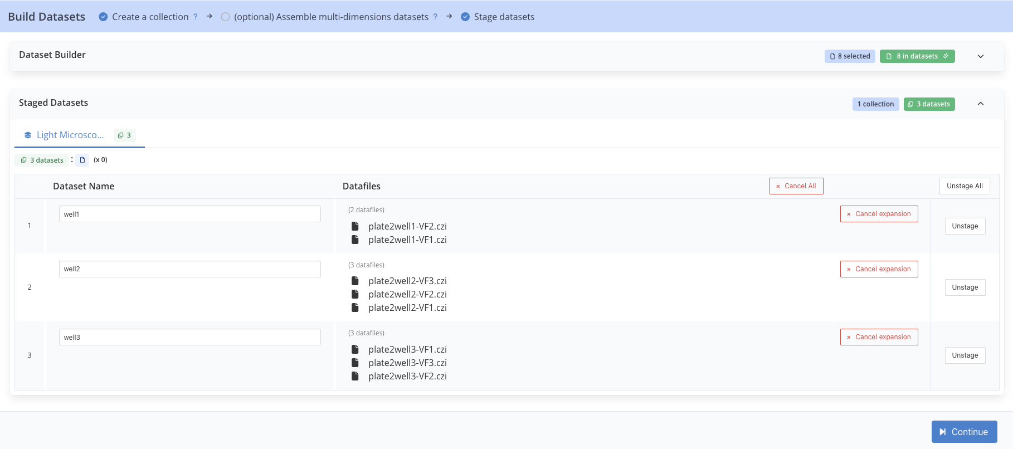
Task: Select the plate2well2-VF1.czi filename
Action: pos(407,308)
